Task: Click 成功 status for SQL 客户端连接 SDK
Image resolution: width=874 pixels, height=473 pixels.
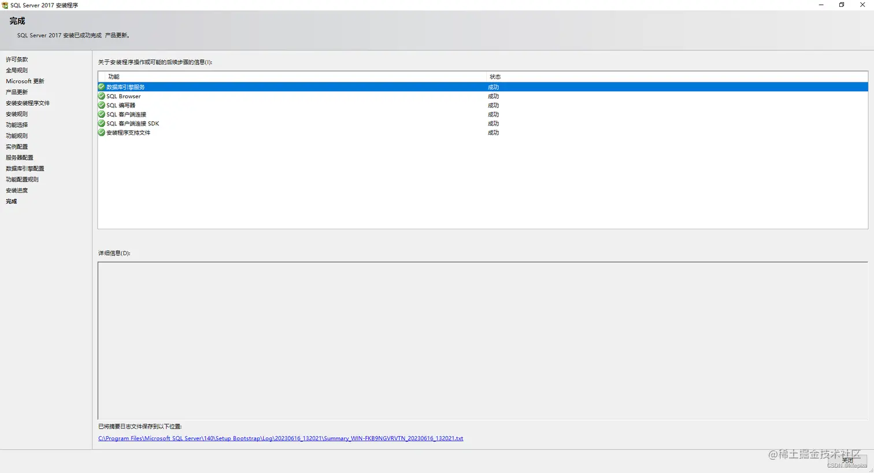Action: 493,123
